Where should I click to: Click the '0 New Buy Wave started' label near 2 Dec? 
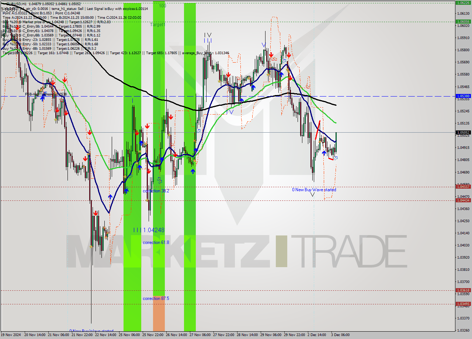click(x=314, y=190)
